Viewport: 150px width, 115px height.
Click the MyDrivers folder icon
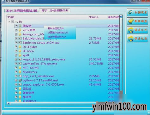[x=20, y=72]
